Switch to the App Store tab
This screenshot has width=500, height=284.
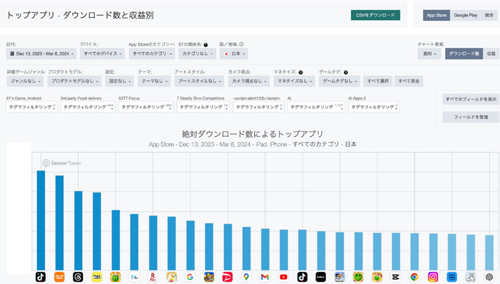436,15
